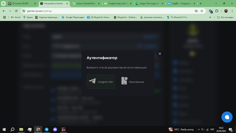Open the blue support chat bubble
Viewport: 236px width, 133px height.
pyautogui.click(x=227, y=117)
